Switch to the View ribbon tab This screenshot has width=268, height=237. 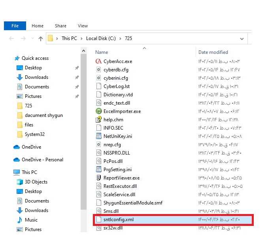pyautogui.click(x=83, y=26)
